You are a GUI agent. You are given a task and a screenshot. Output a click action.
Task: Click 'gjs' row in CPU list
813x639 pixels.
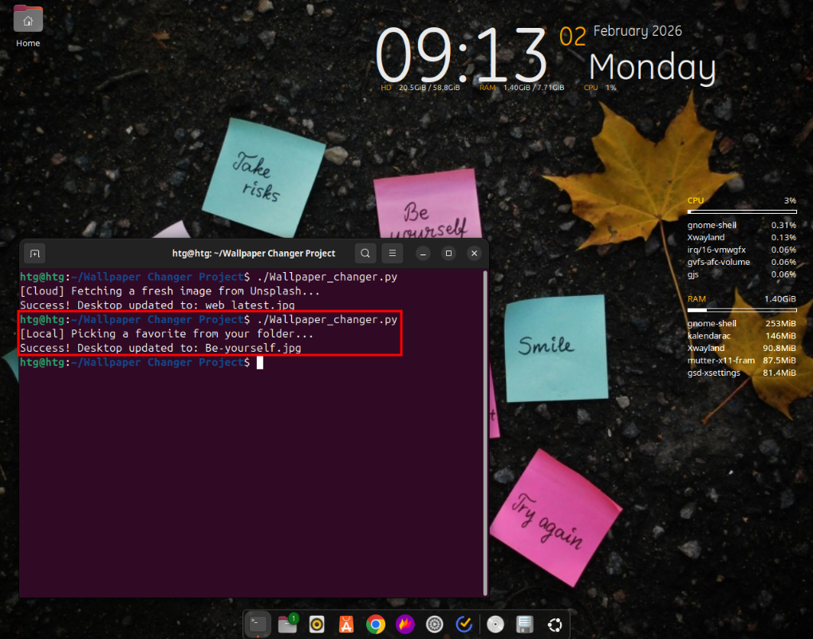pos(741,274)
